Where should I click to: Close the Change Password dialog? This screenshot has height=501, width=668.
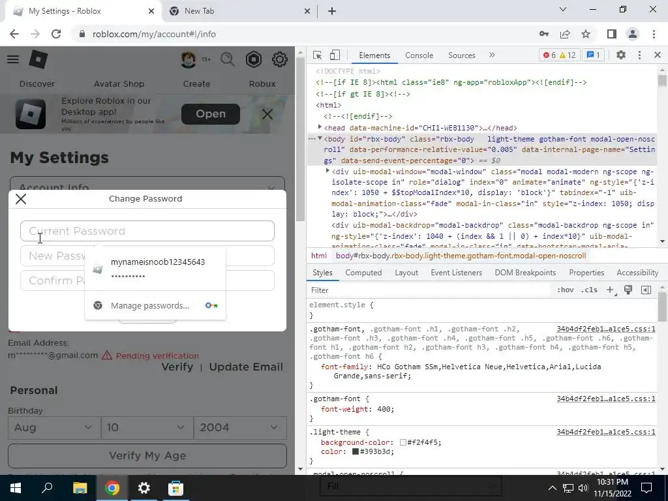21,199
